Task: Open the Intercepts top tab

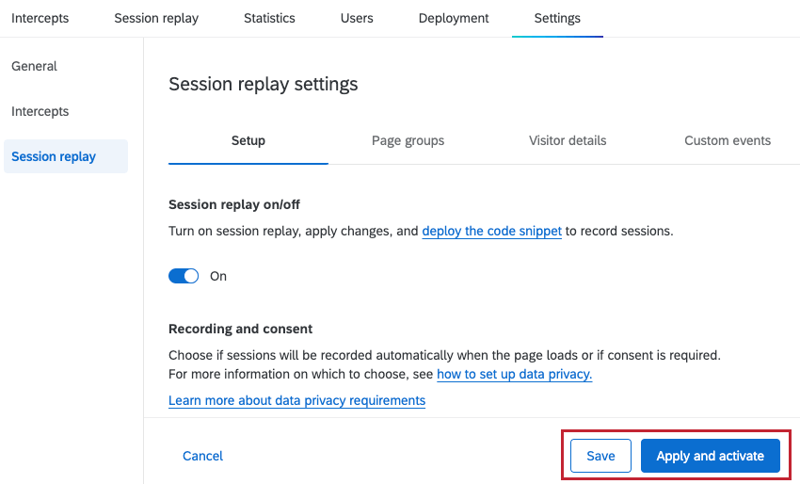Action: tap(40, 19)
